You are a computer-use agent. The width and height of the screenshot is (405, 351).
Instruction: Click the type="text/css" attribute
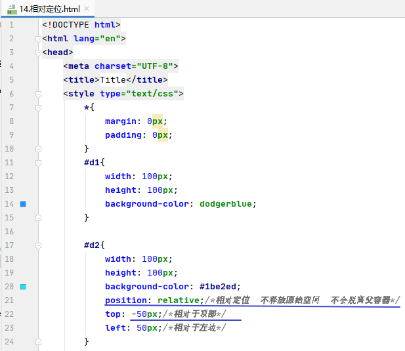(139, 94)
